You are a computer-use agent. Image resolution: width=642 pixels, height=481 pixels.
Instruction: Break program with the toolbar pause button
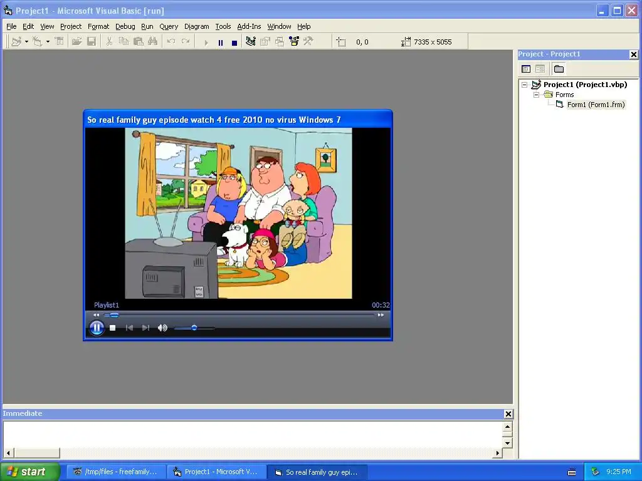click(221, 43)
